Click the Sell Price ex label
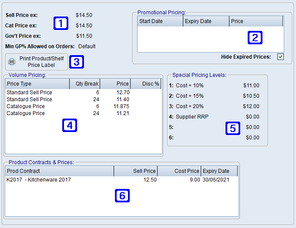Image resolution: width=296 pixels, height=228 pixels. coord(21,15)
